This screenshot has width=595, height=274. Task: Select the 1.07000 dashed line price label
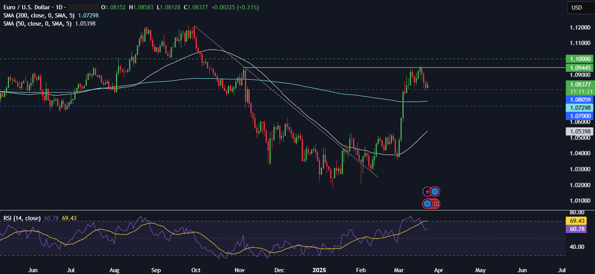pyautogui.click(x=580, y=116)
